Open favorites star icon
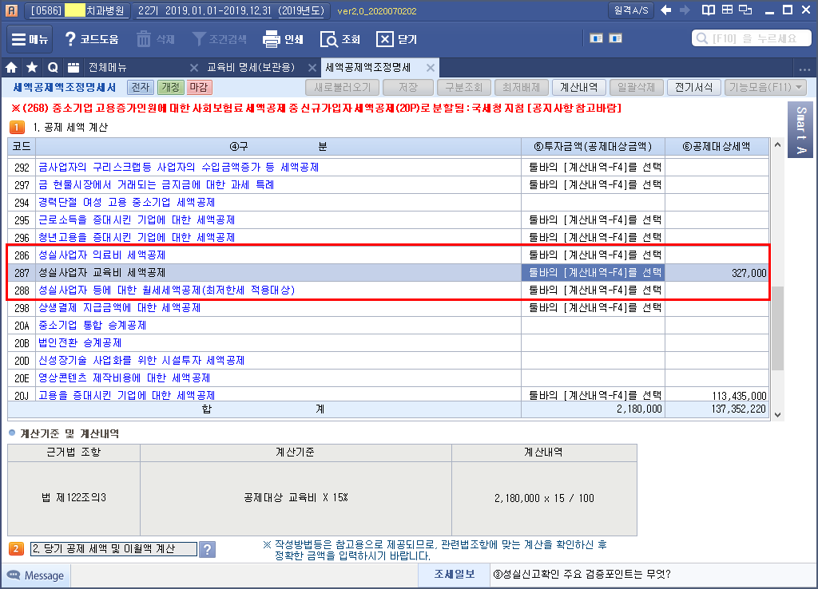This screenshot has width=818, height=589. [x=32, y=67]
